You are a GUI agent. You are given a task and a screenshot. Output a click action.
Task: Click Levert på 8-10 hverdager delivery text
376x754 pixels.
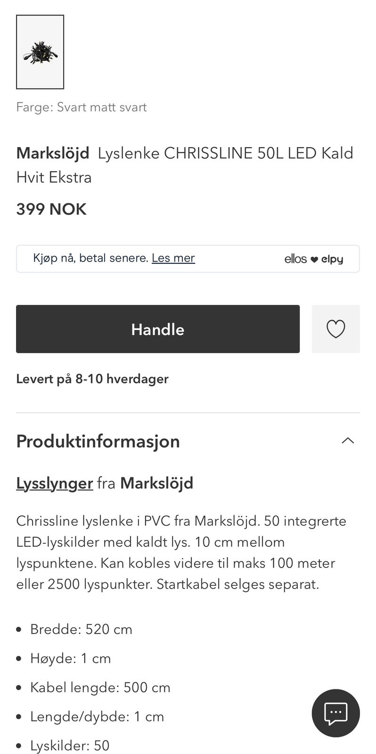tap(92, 379)
